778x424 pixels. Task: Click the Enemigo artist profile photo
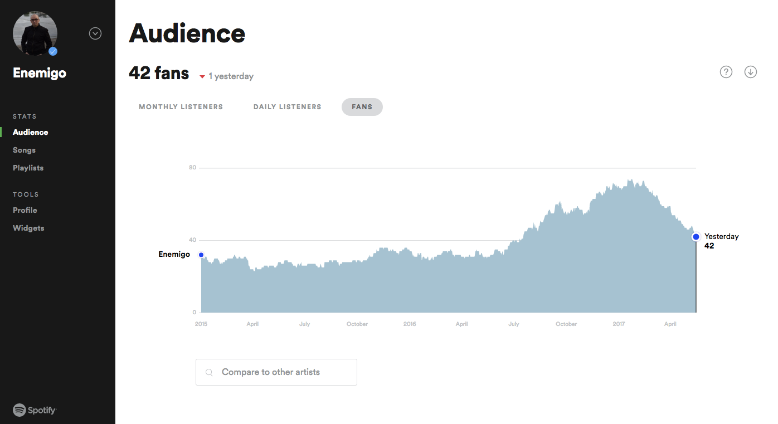coord(35,33)
